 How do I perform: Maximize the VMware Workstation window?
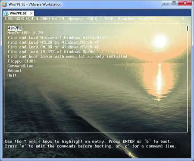pyautogui.click(x=174, y=3)
